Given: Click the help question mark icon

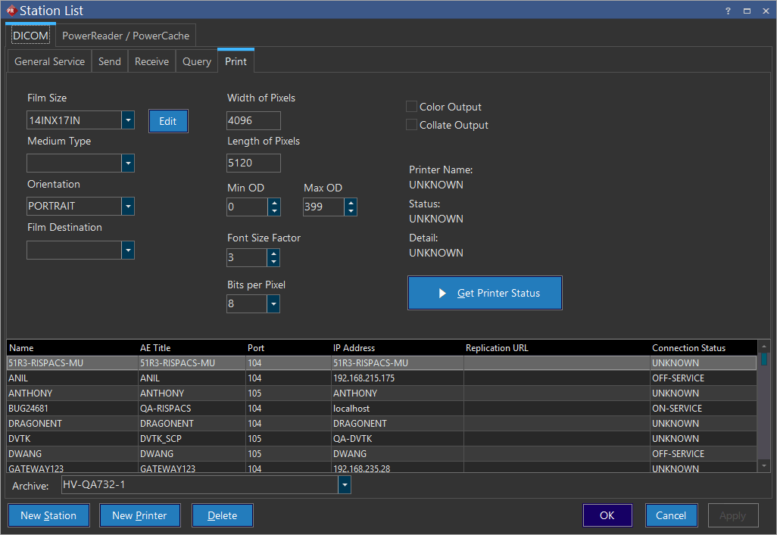Looking at the screenshot, I should (728, 11).
